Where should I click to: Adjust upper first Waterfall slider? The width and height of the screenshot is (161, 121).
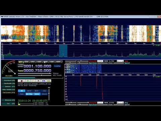click(x=71, y=61)
